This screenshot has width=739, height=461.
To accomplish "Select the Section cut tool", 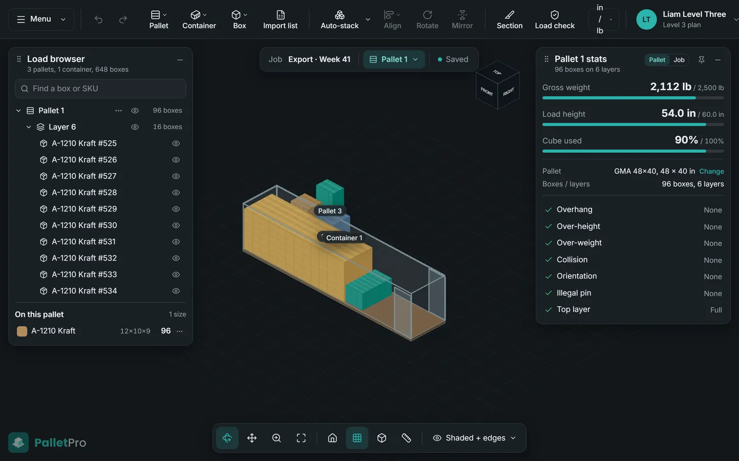I will pos(510,19).
